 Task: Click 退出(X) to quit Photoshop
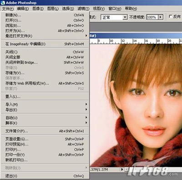coord(45,176)
